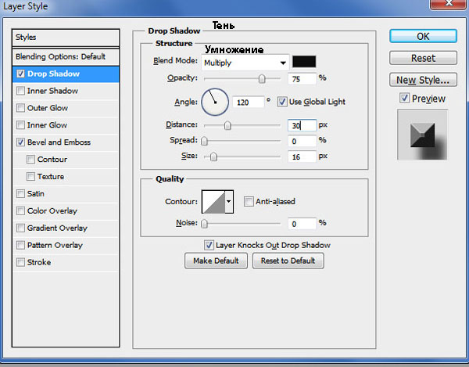
Task: Enable the Inner Shadow checkbox
Action: [x=20, y=91]
